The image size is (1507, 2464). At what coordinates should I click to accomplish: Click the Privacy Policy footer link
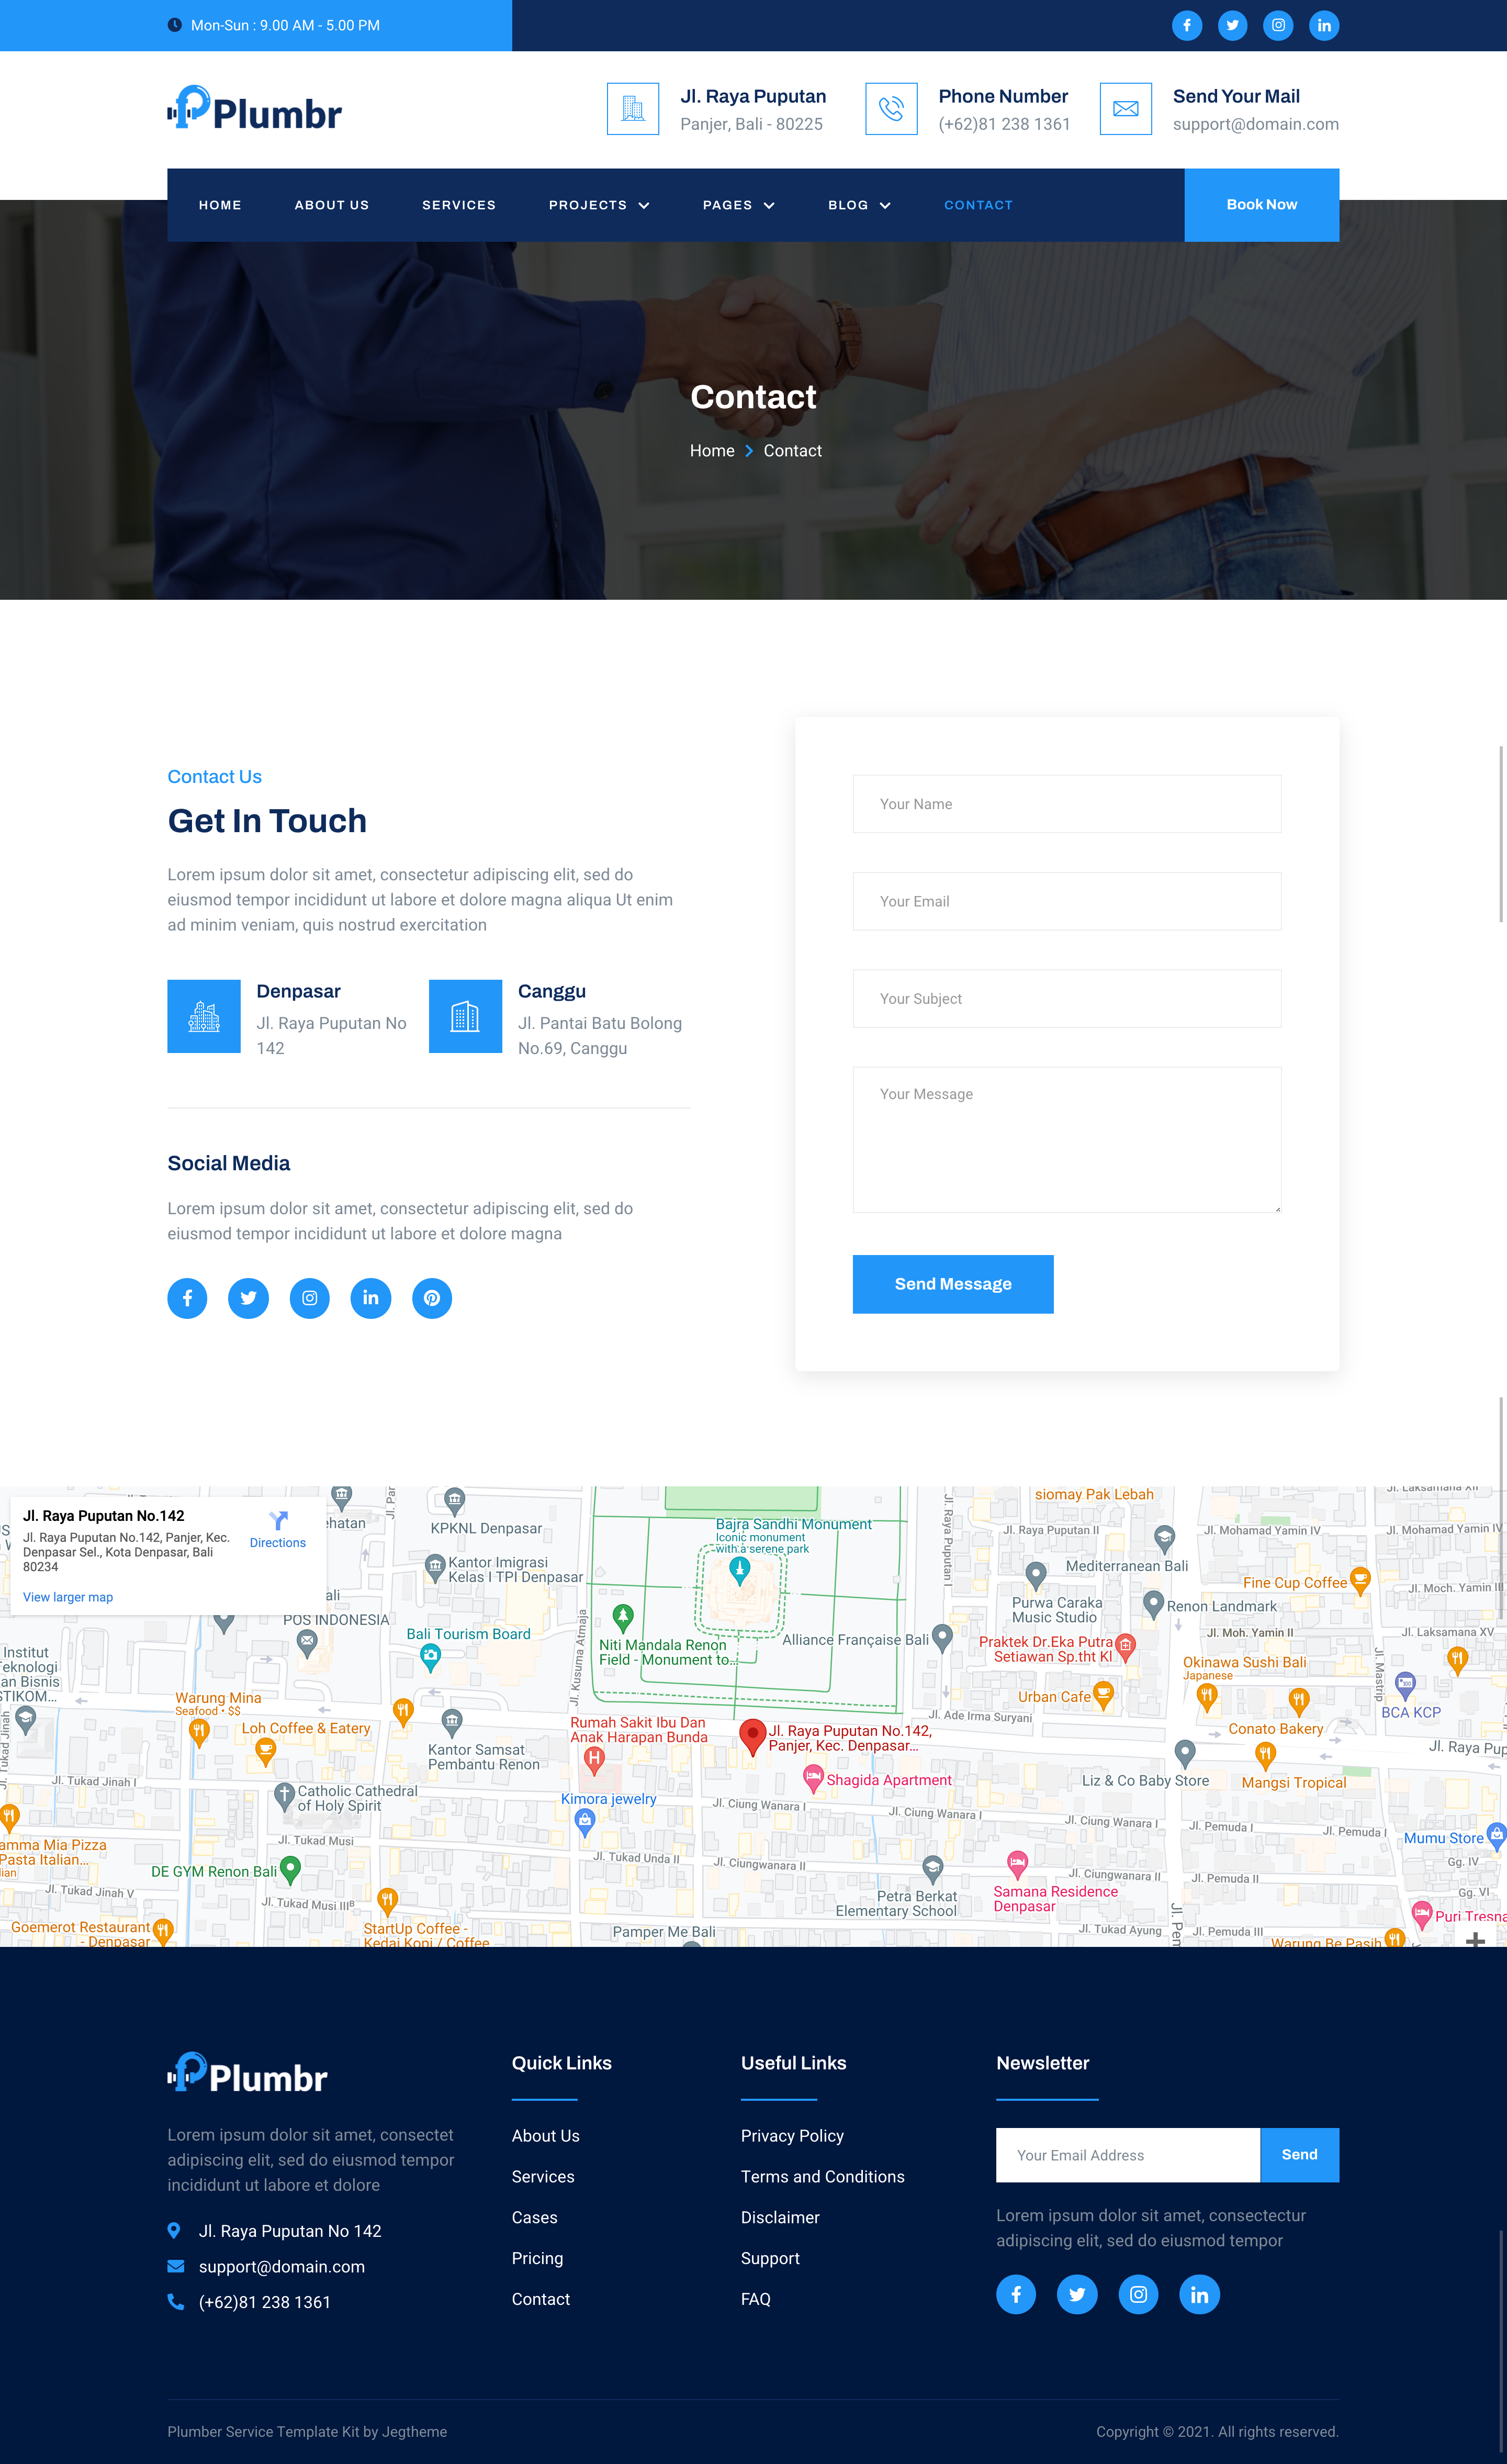click(x=792, y=2136)
